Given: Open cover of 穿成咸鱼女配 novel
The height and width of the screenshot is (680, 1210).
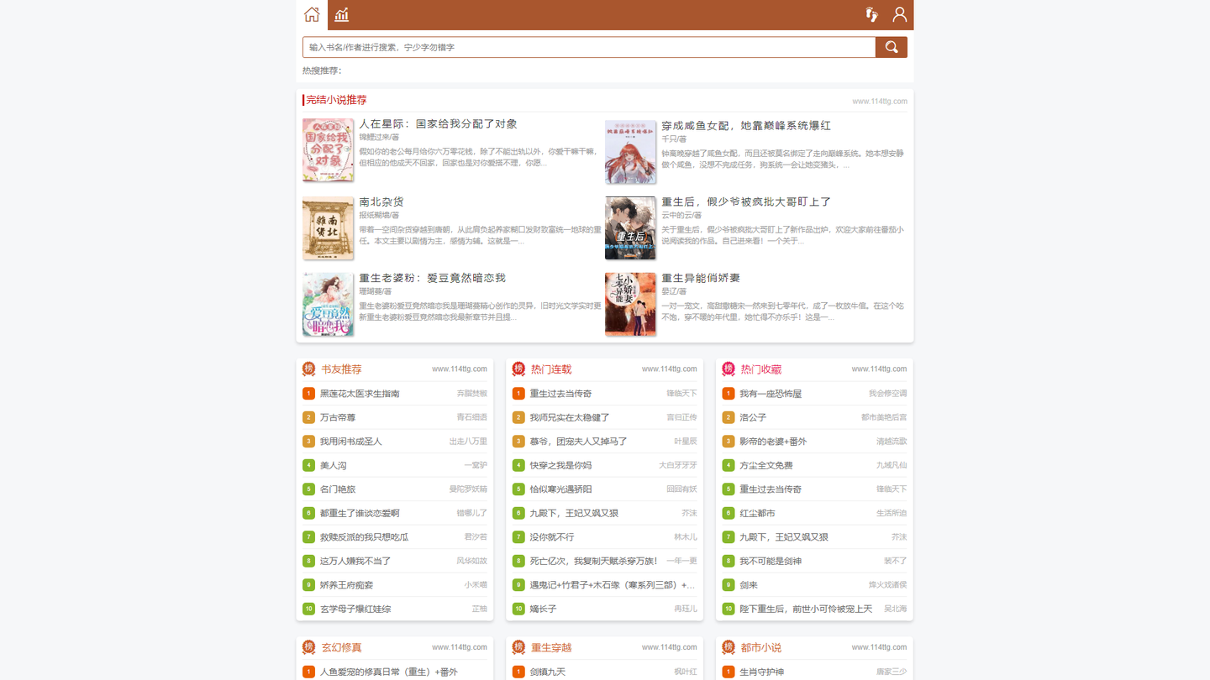Looking at the screenshot, I should point(630,151).
